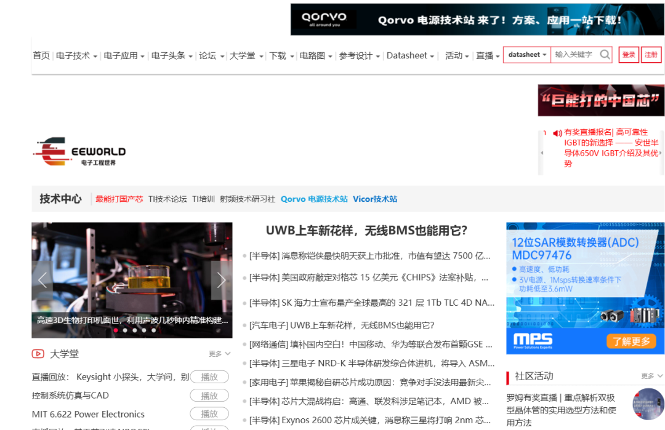Expand the 电路图 nav menu
The image size is (665, 430).
316,55
